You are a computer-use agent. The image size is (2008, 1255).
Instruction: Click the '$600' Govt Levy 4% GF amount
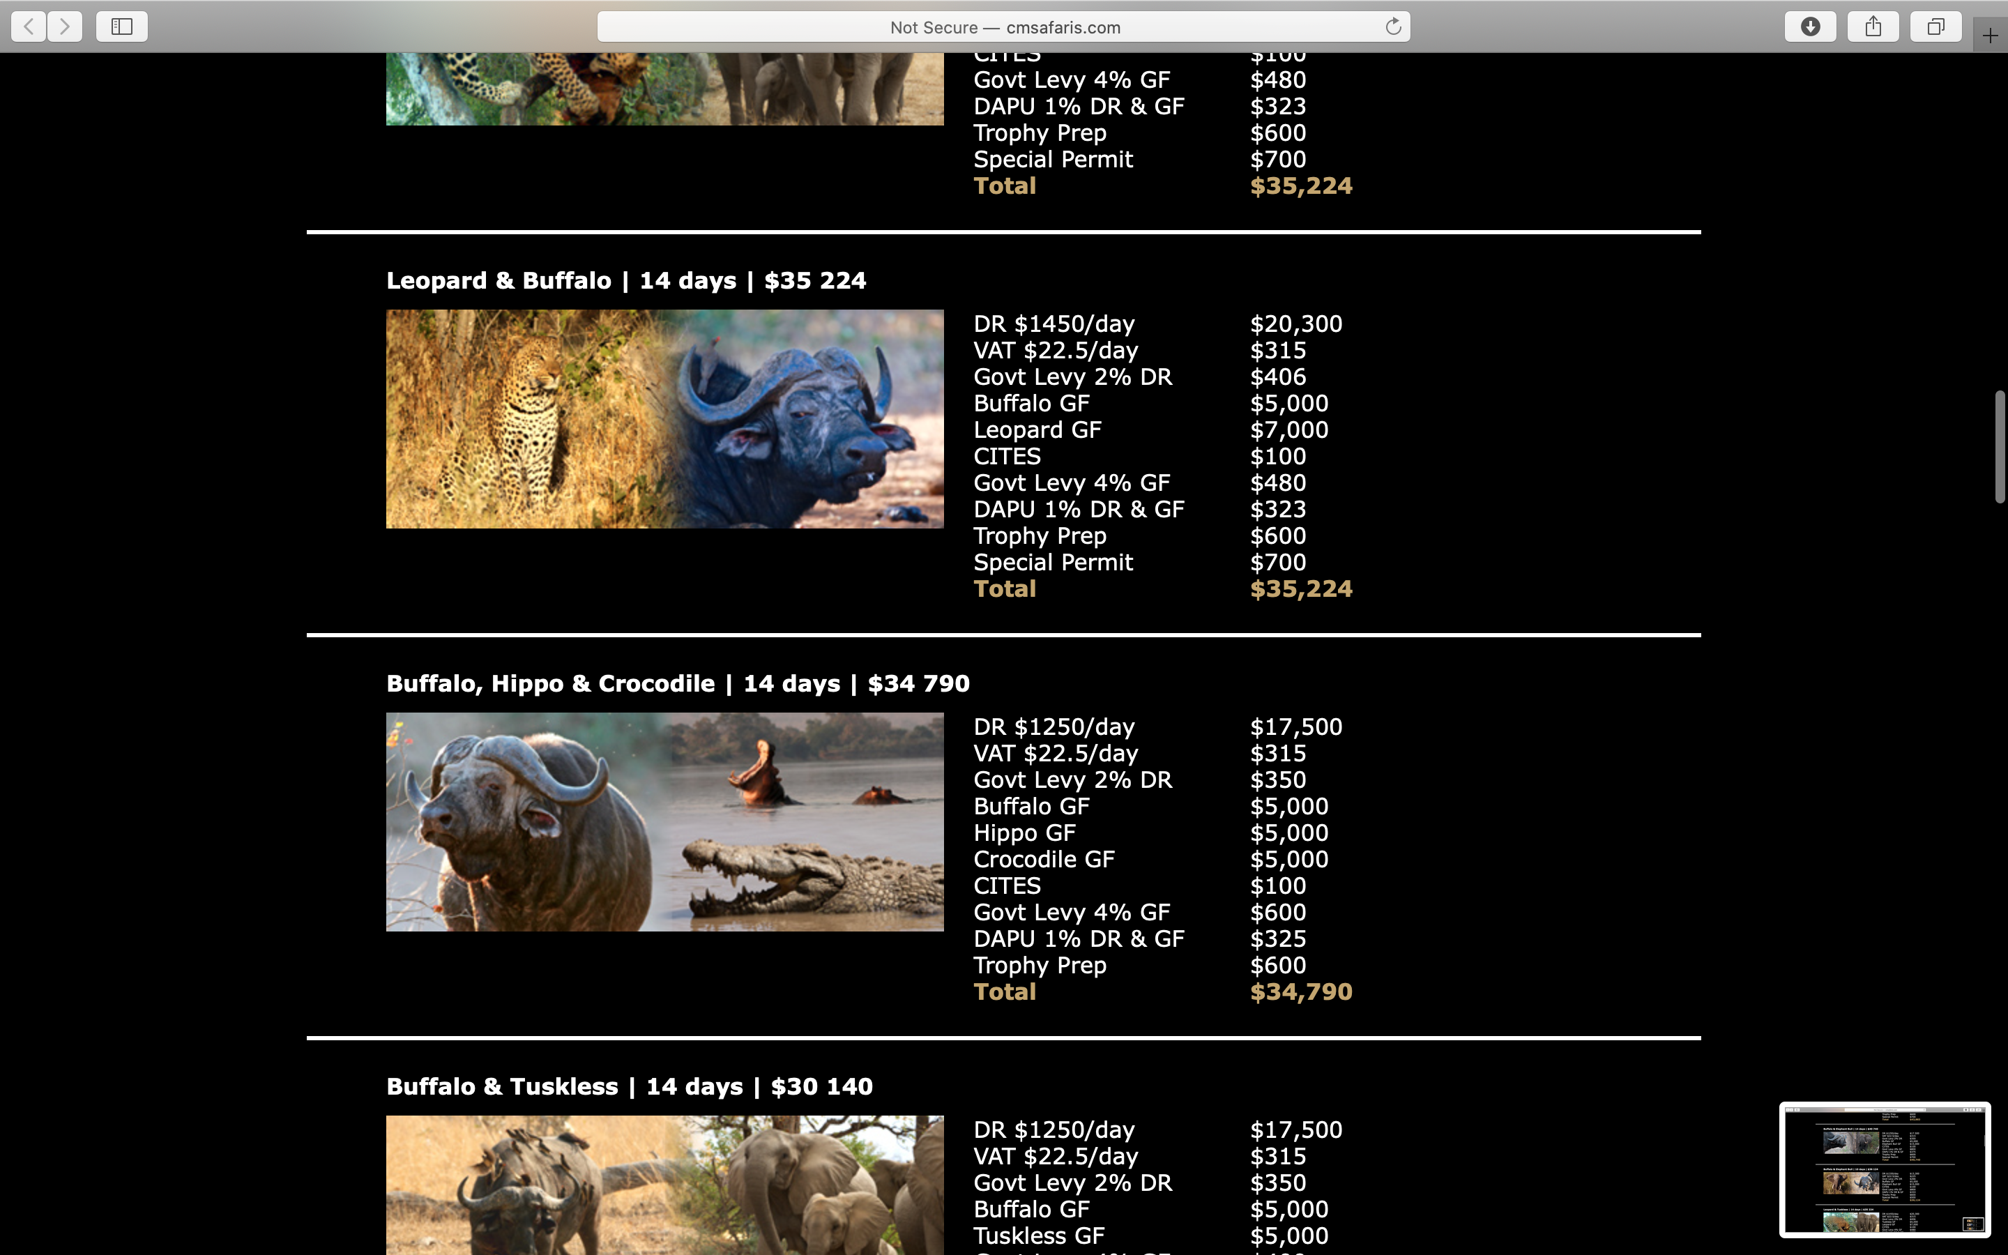[x=1278, y=912]
